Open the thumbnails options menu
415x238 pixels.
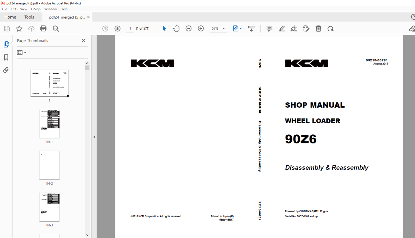(21, 52)
